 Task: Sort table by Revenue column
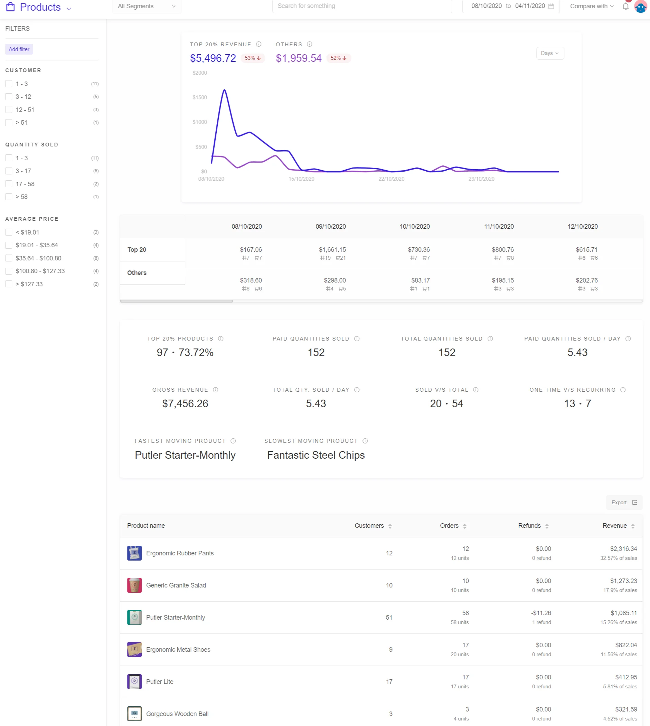(x=633, y=526)
